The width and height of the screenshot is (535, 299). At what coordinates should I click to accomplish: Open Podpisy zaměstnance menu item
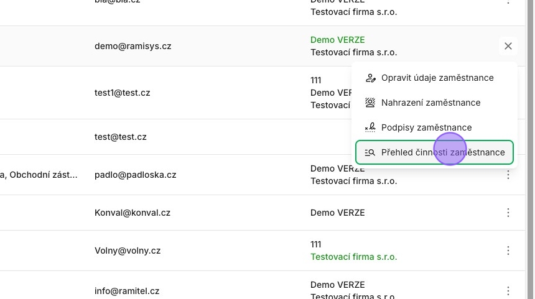pos(434,127)
